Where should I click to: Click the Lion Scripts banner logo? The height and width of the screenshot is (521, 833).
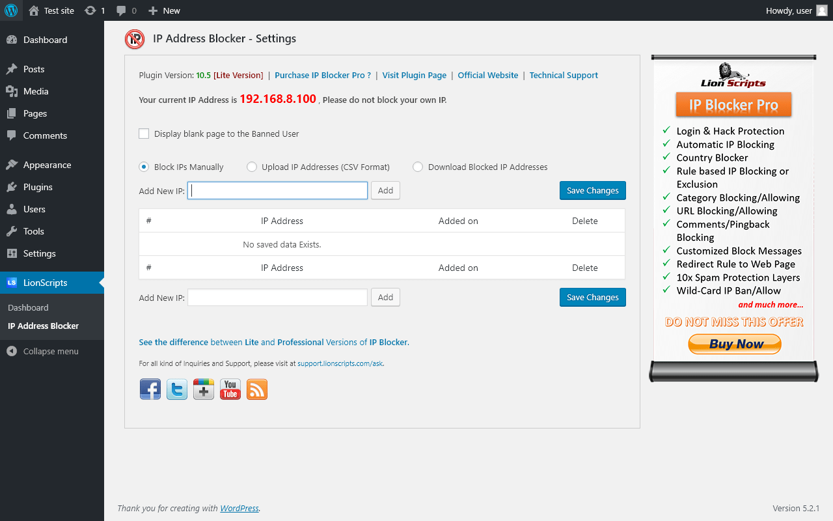(733, 75)
